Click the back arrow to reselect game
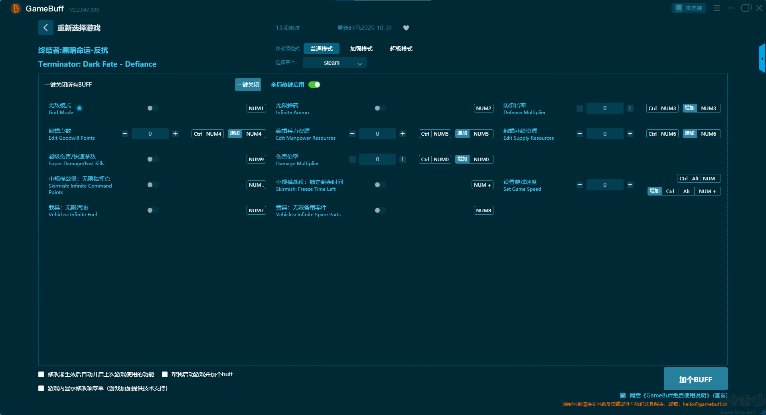This screenshot has width=766, height=415. click(45, 28)
